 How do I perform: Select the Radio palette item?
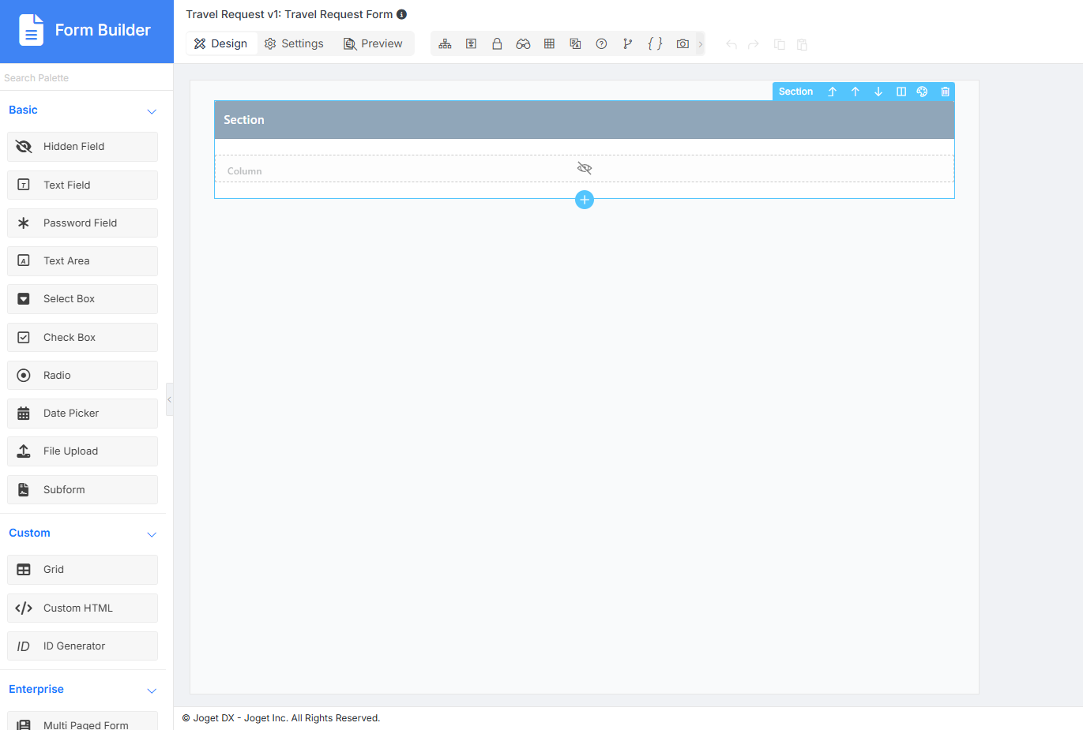pyautogui.click(x=82, y=375)
